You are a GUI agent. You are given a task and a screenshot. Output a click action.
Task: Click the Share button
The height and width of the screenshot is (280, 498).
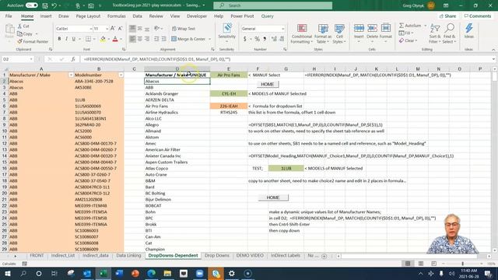coord(448,16)
